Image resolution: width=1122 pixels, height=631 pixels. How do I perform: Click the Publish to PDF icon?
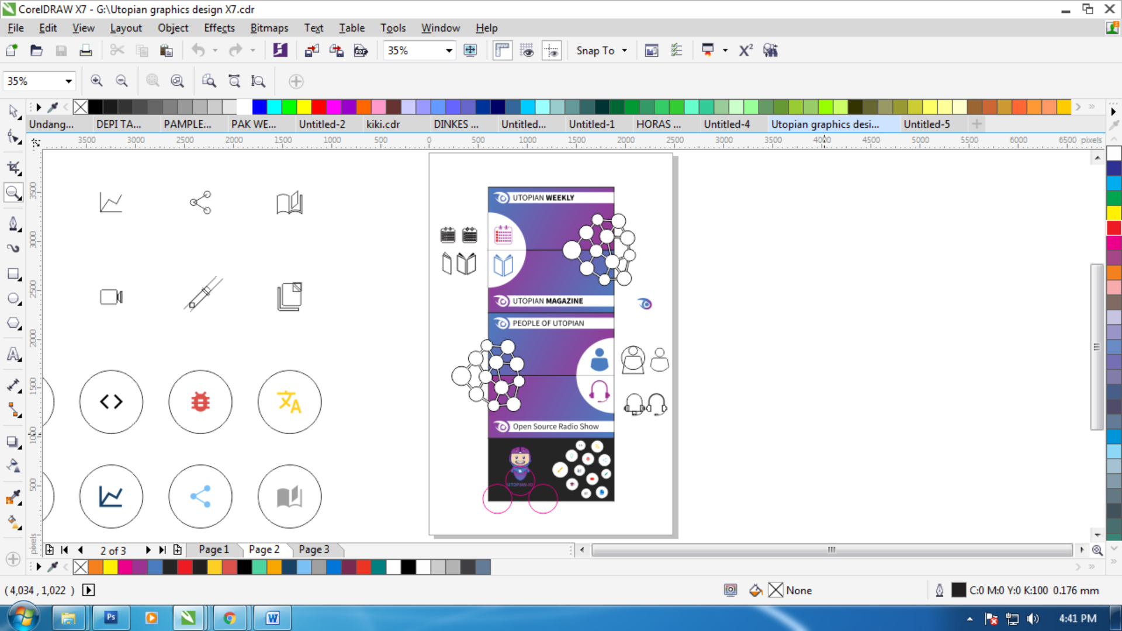point(361,50)
